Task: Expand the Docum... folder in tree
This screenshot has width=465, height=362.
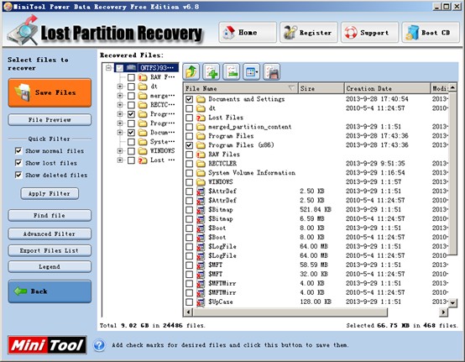Action: [x=120, y=133]
